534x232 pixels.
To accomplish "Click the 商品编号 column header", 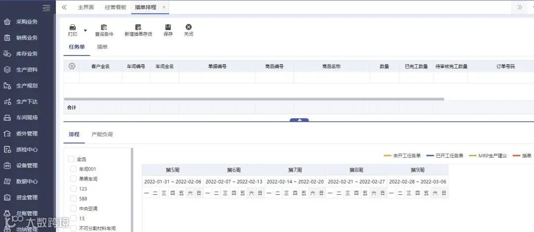I will 274,66.
